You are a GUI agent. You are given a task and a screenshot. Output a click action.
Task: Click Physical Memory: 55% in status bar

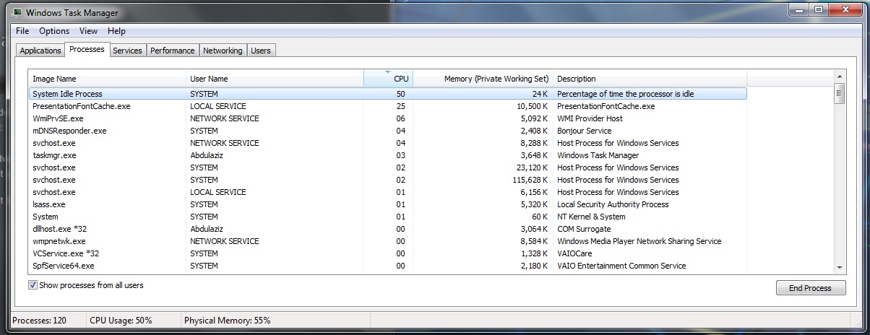pyautogui.click(x=227, y=320)
